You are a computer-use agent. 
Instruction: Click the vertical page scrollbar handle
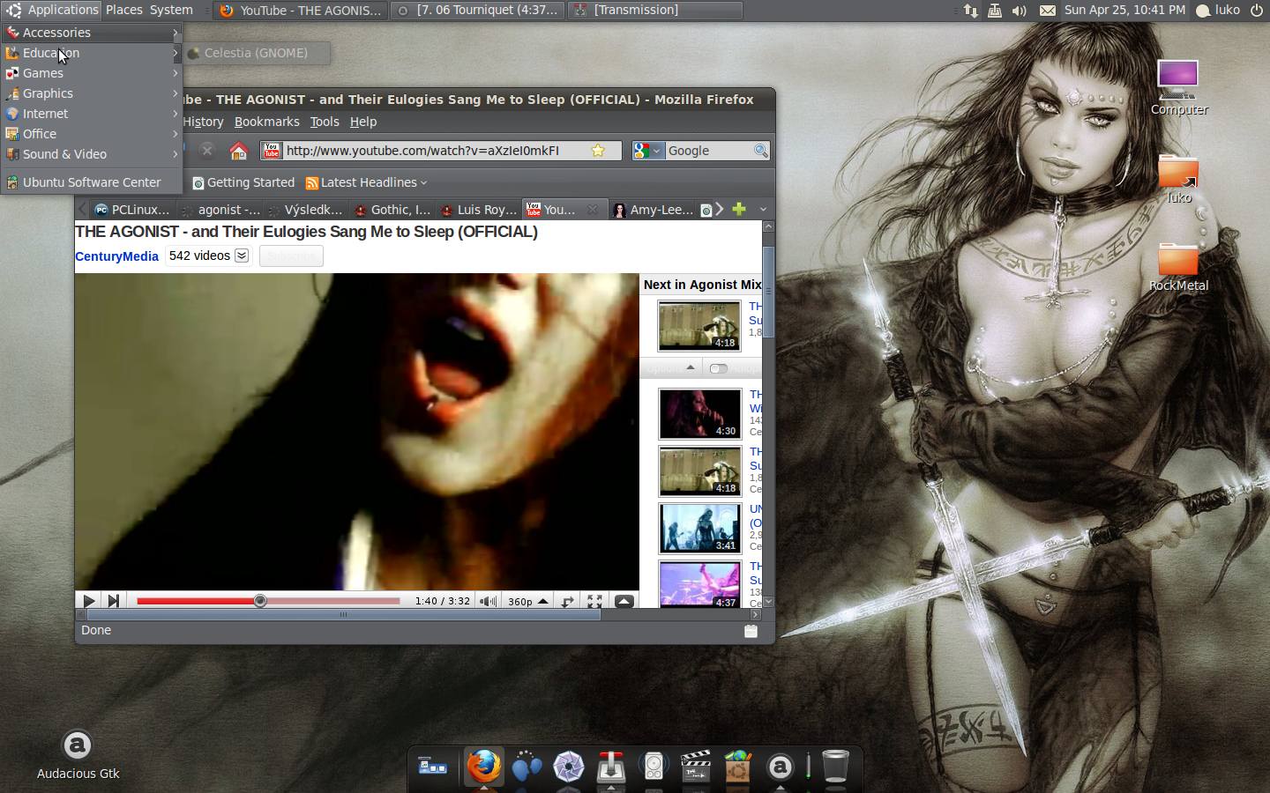coord(768,291)
